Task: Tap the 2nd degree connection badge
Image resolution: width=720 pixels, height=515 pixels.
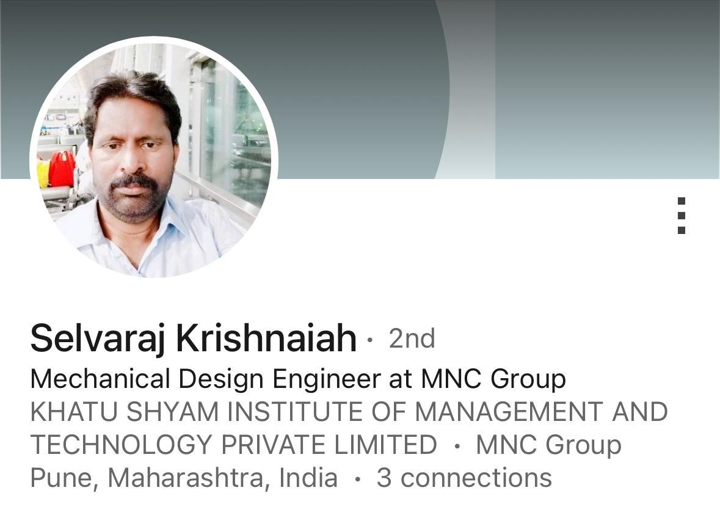Action: [x=412, y=339]
